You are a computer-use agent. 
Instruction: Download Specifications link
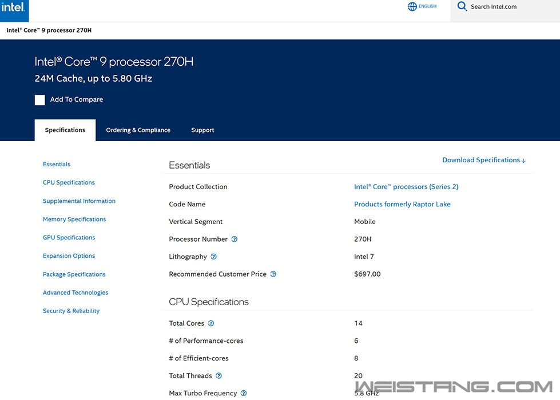pos(484,160)
